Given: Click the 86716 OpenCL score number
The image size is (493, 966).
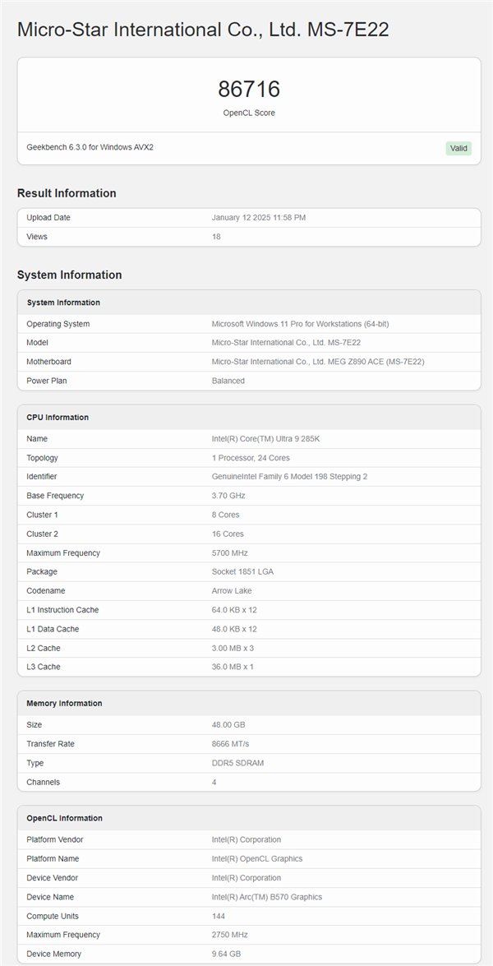Looking at the screenshot, I should [x=249, y=90].
